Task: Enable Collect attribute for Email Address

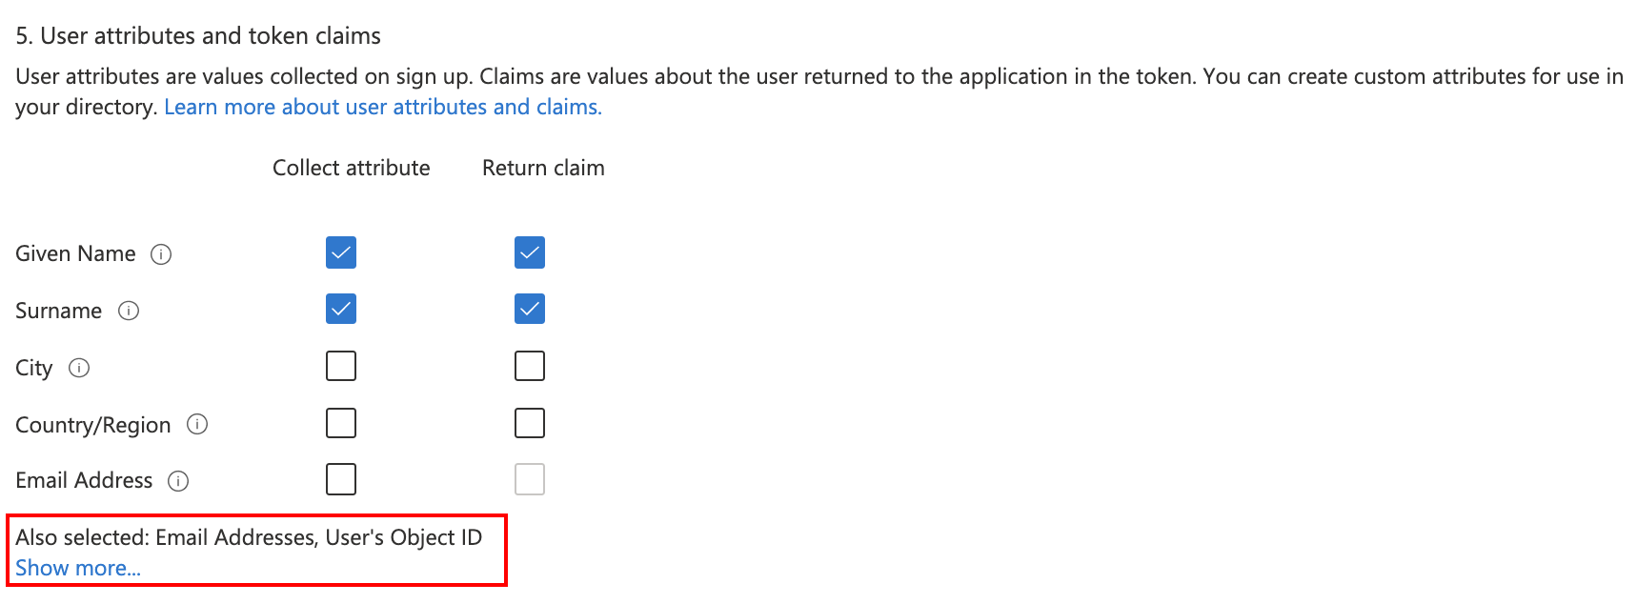Action: point(340,479)
